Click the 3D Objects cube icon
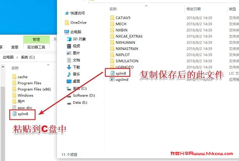Image resolution: width=239 pixels, height=161 pixels. pyautogui.click(x=69, y=39)
